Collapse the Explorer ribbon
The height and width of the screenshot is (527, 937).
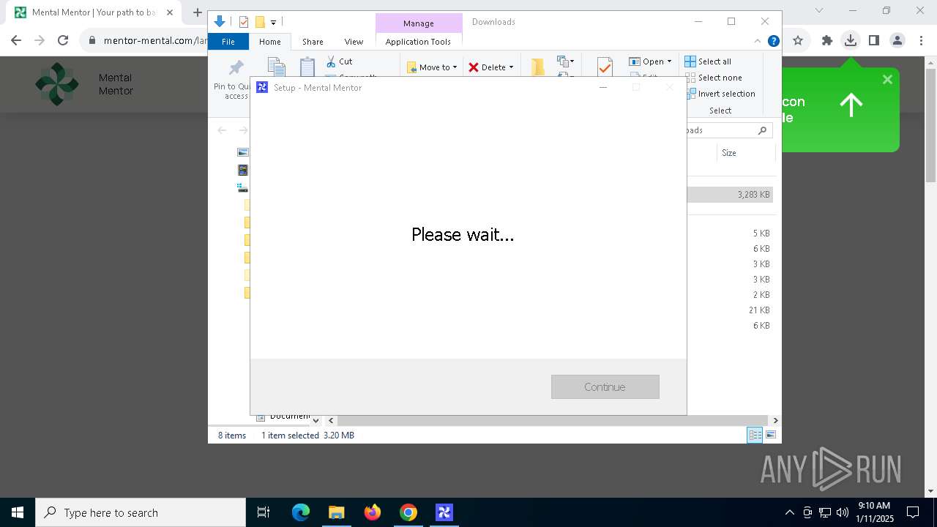tap(758, 42)
